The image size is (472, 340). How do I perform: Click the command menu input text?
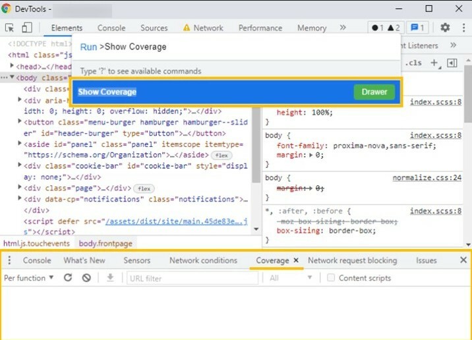point(135,47)
